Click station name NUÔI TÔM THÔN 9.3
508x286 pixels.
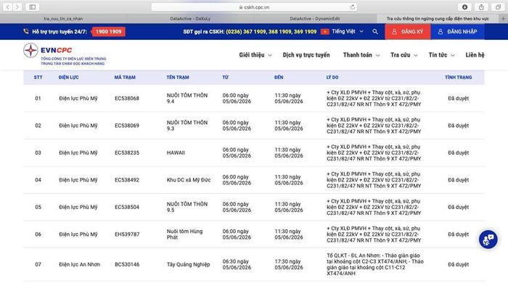click(x=187, y=126)
